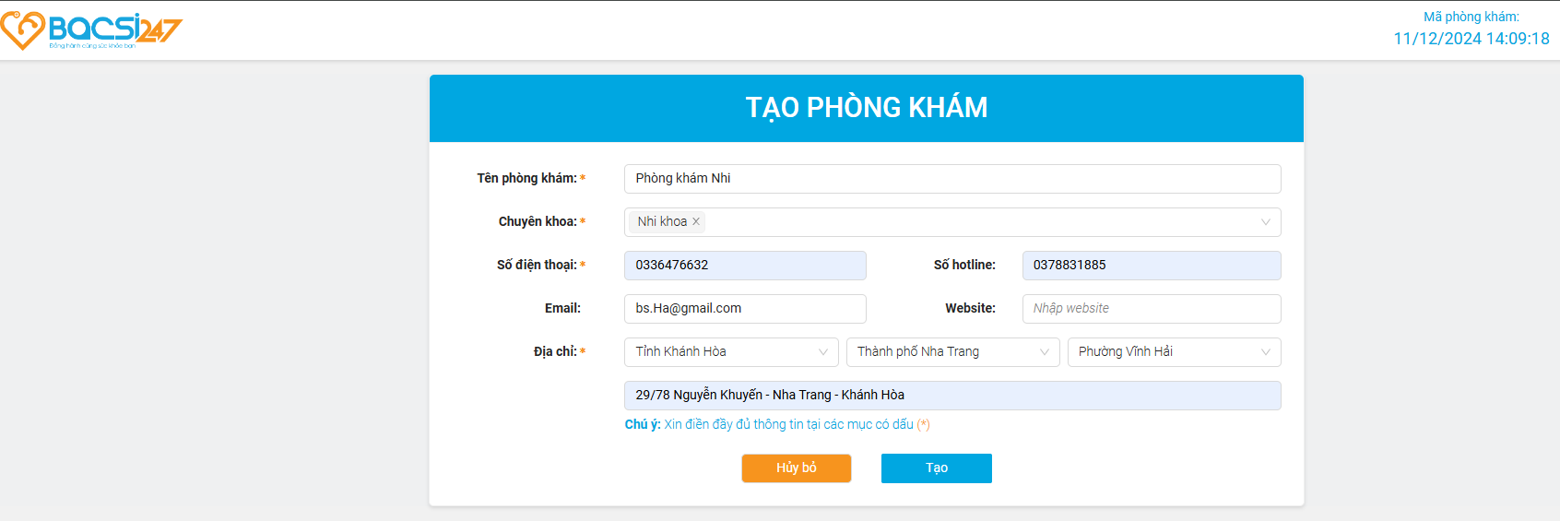Click the Email label
The width and height of the screenshot is (1560, 521).
562,308
